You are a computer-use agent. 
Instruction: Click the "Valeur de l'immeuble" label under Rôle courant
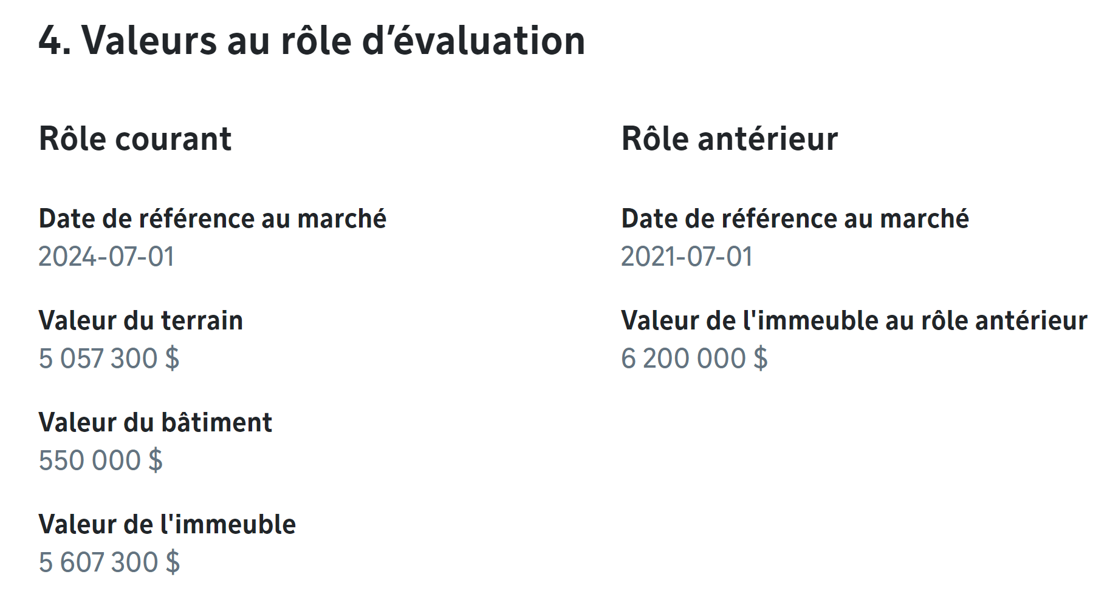tap(167, 525)
